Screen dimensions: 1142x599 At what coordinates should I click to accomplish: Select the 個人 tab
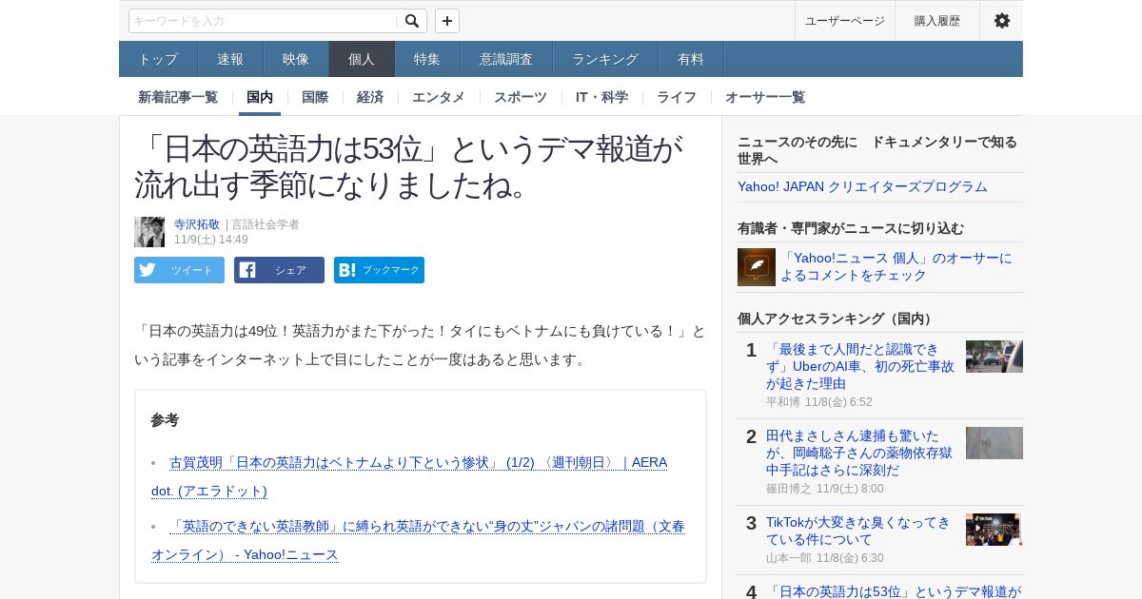(x=362, y=59)
